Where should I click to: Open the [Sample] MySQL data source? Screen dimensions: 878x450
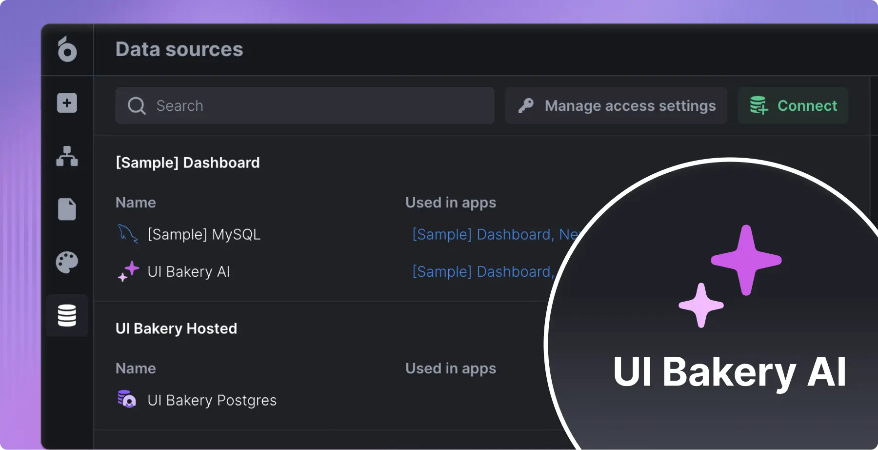coord(204,234)
